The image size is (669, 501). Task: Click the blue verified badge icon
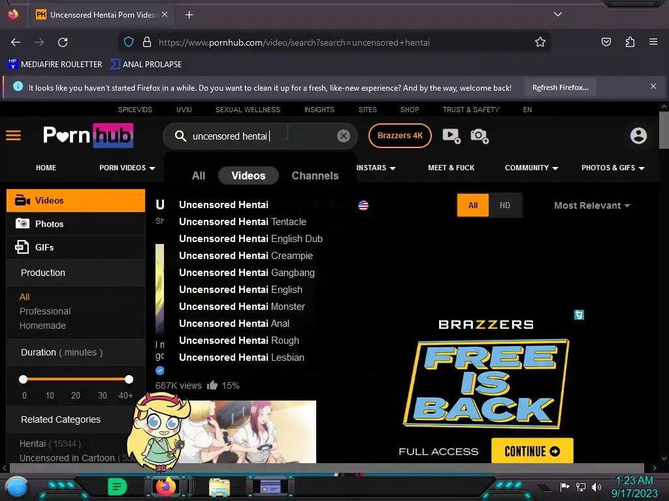159,371
